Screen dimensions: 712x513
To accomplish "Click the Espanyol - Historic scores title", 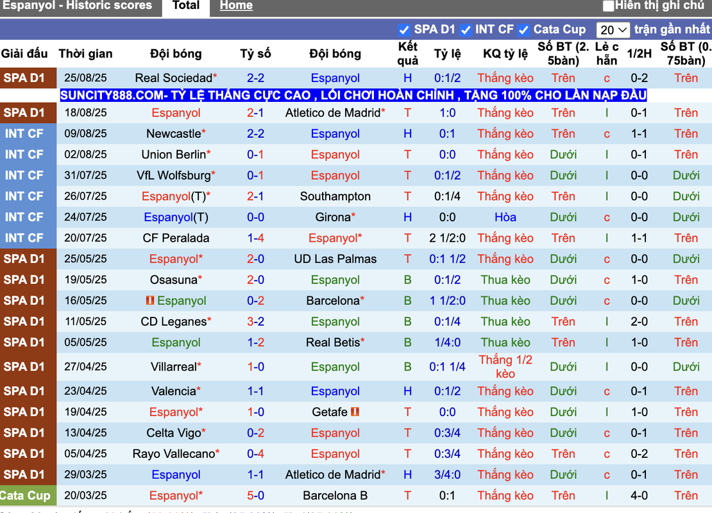I will 77,5.
